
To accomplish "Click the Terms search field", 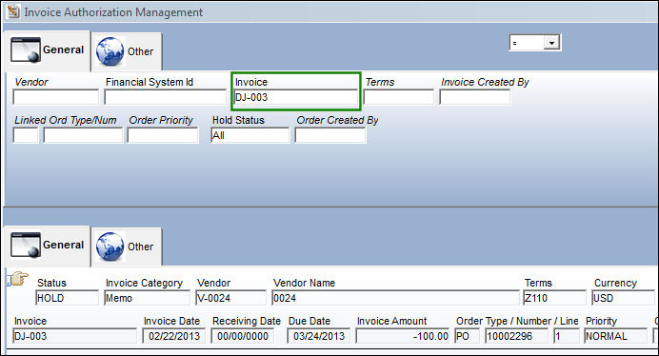I will 398,97.
